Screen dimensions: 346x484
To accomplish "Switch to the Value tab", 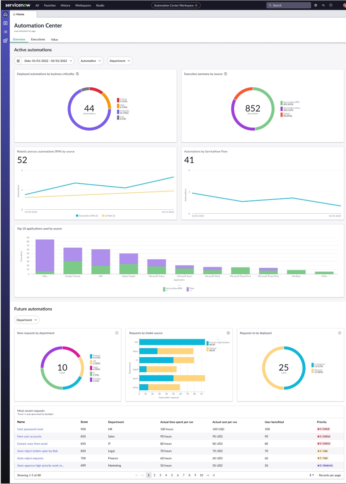I will coord(55,40).
